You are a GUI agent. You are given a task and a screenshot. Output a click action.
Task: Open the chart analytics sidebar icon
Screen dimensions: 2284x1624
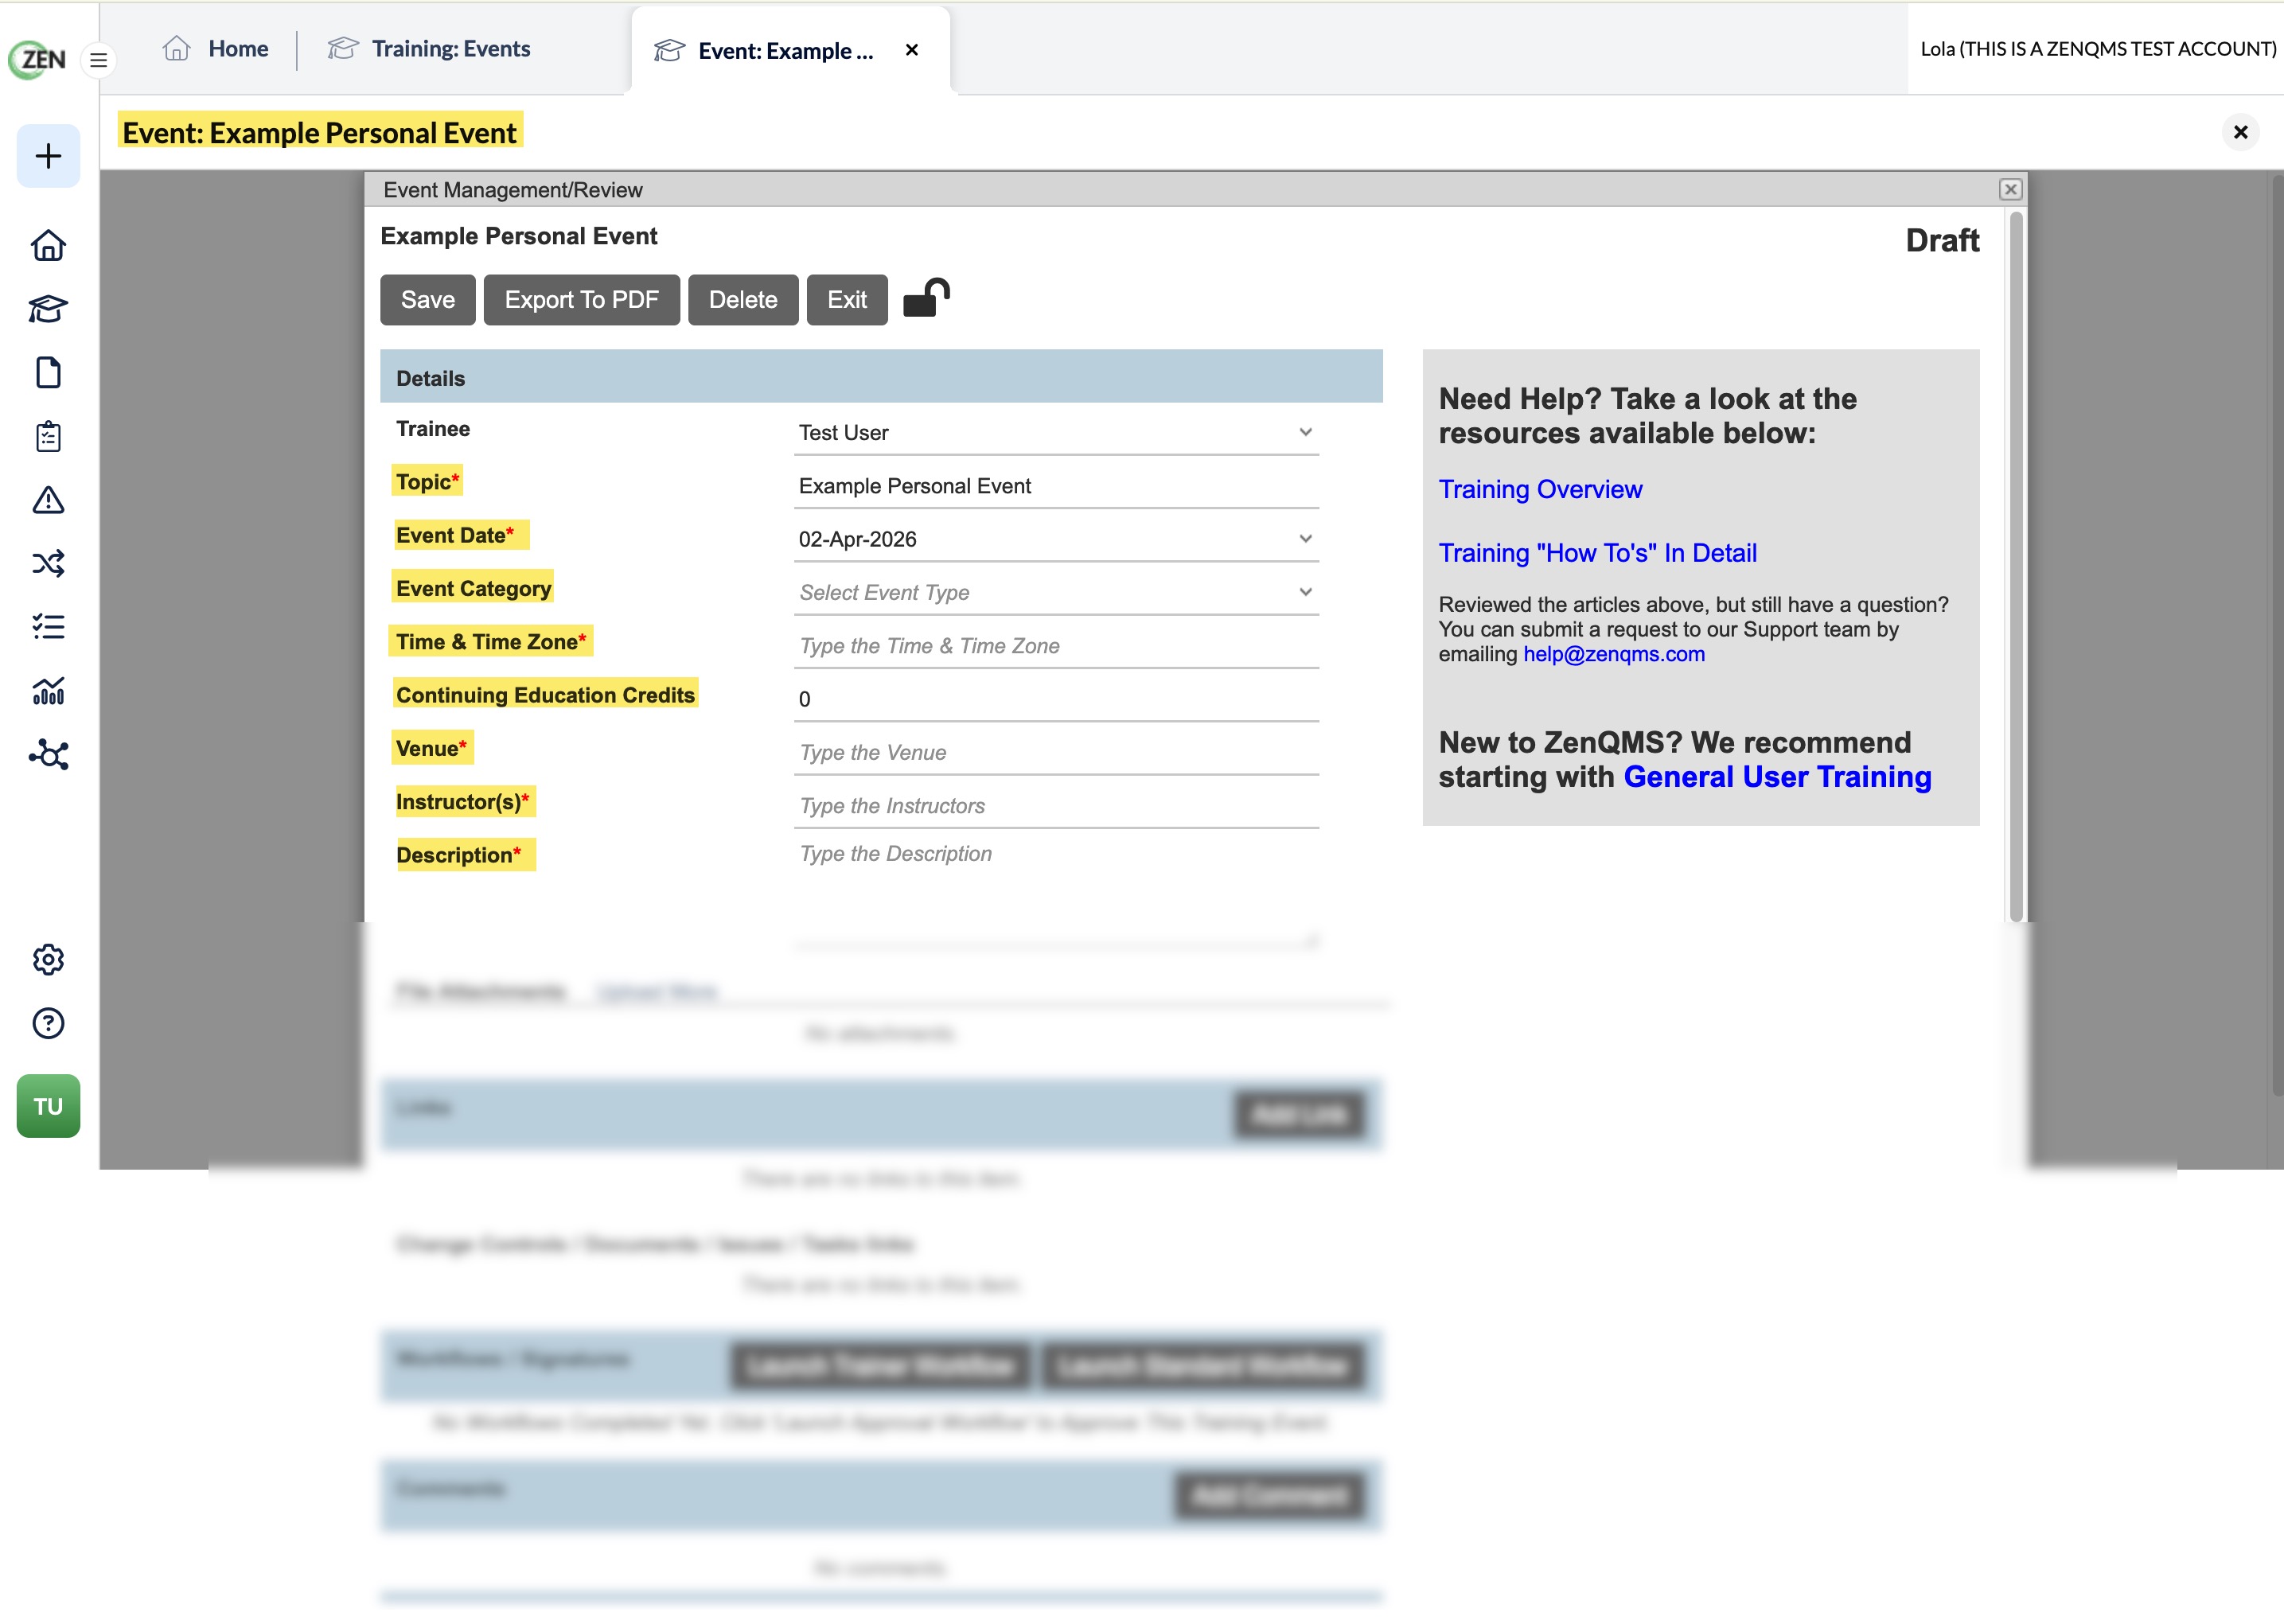pos(48,690)
